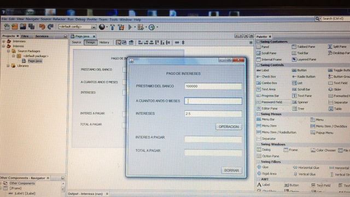Image resolution: width=350 pixels, height=197 pixels.
Task: Select the Progress Bar palette item
Action: [x=268, y=96]
